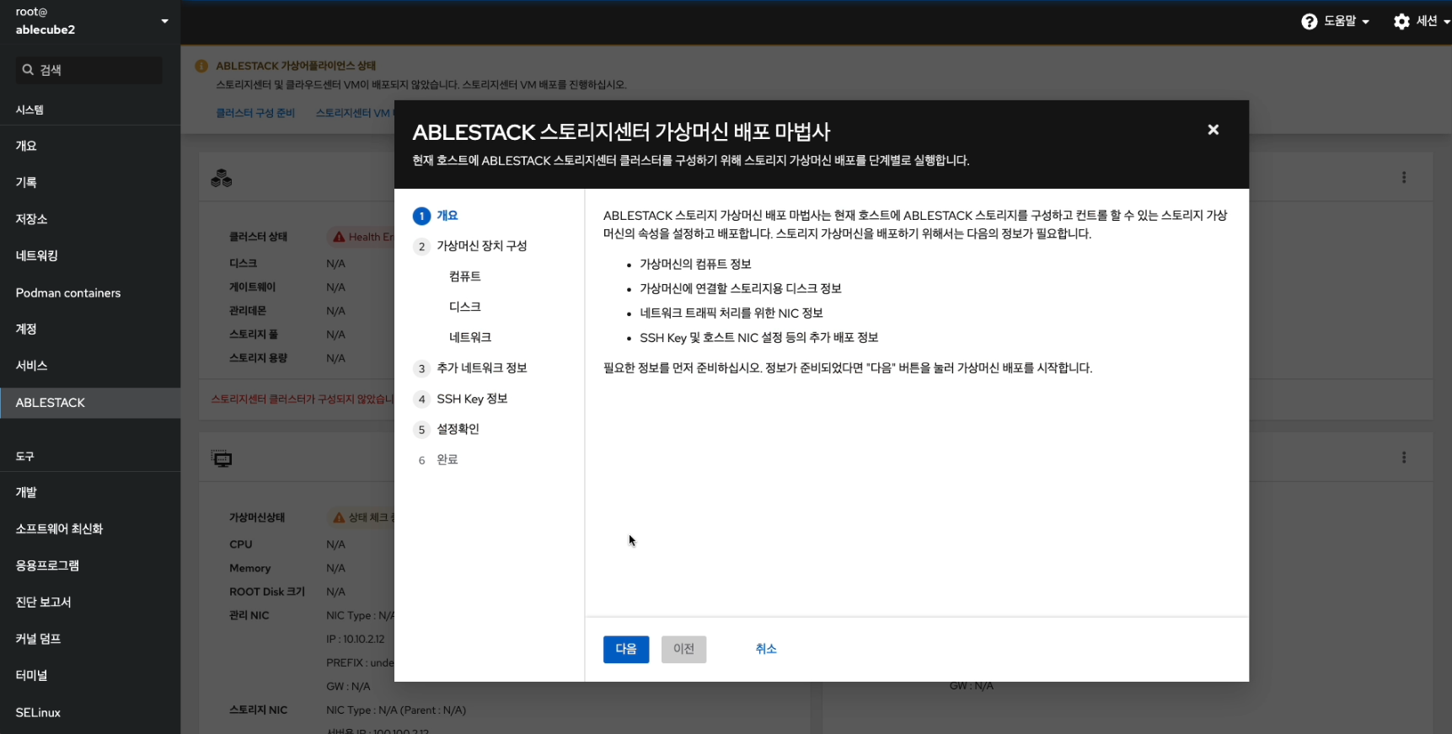Expand the host switcher dropdown arrow

(x=164, y=21)
